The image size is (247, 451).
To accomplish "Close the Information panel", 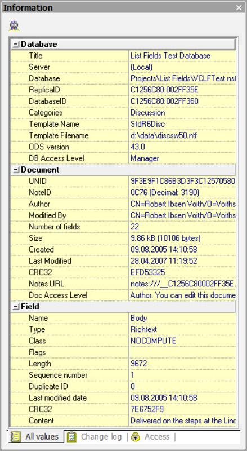I will click(239, 7).
